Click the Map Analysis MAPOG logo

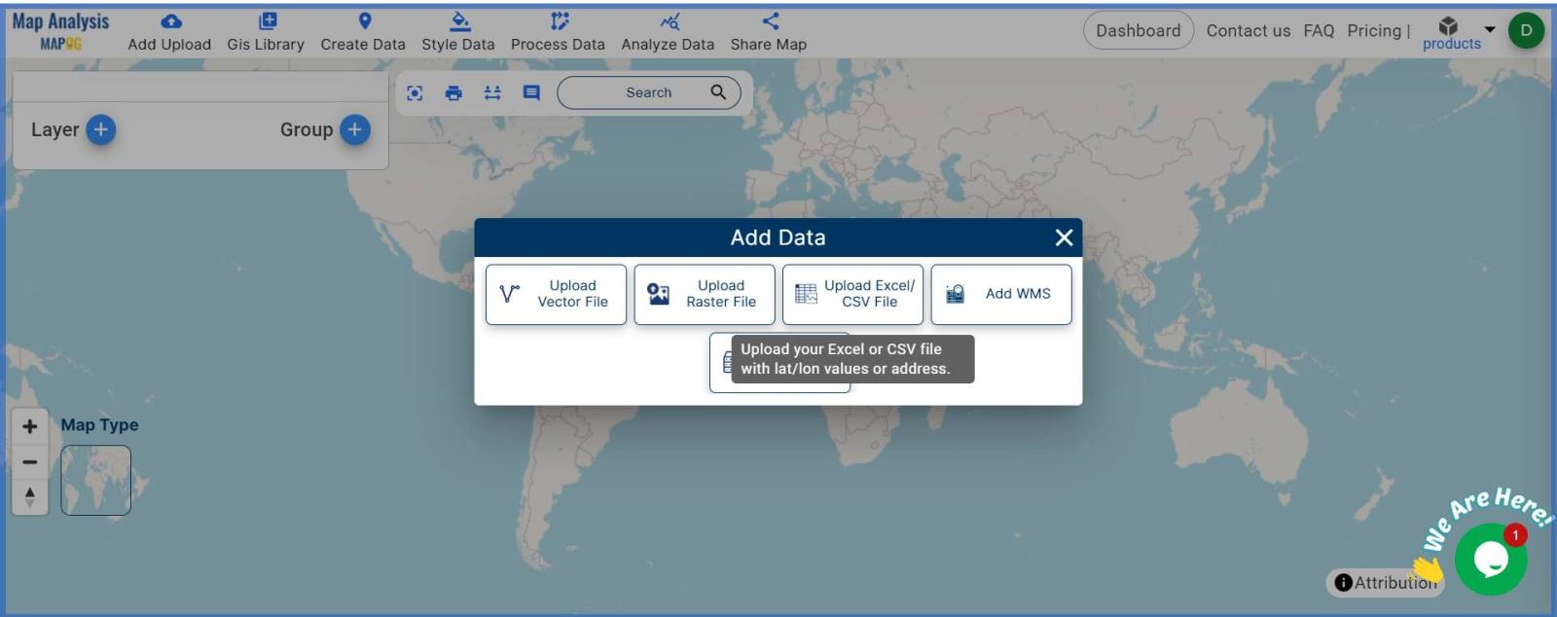pos(60,30)
